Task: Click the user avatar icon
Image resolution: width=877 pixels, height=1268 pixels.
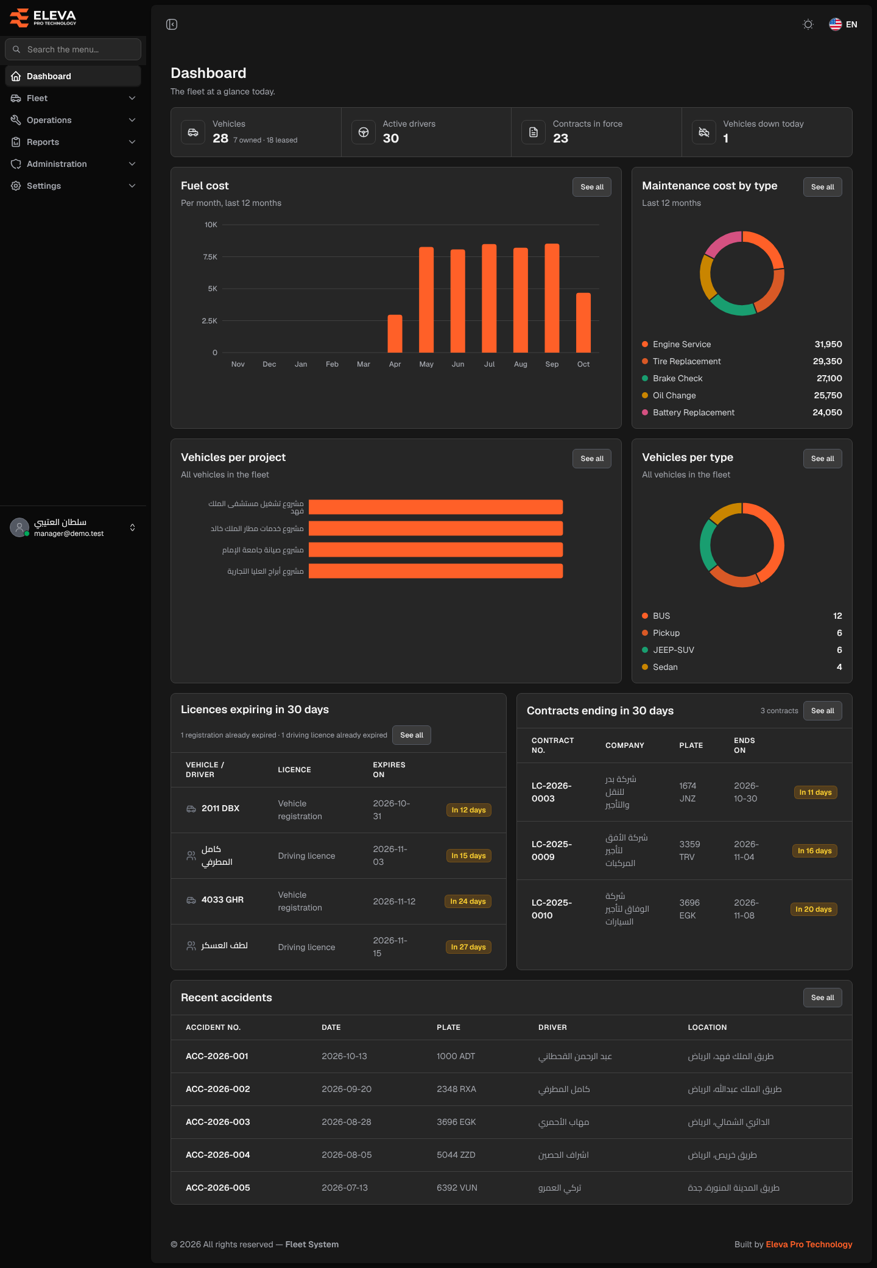Action: click(19, 527)
